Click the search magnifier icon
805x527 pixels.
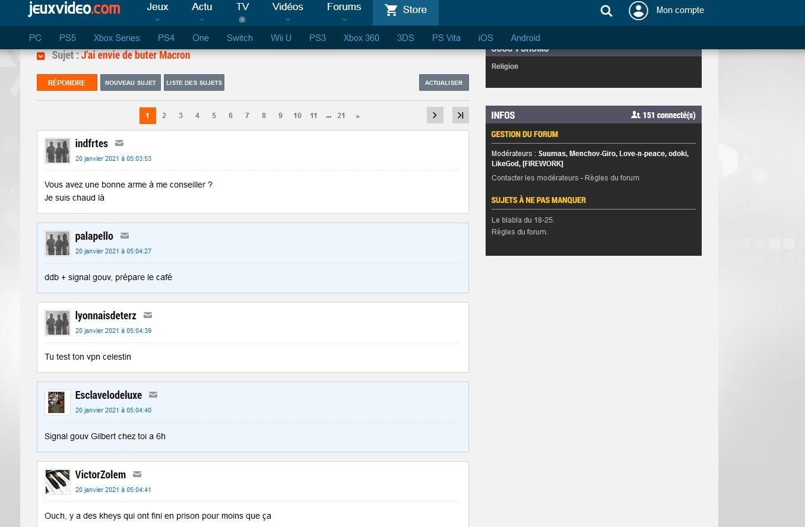[x=606, y=11]
